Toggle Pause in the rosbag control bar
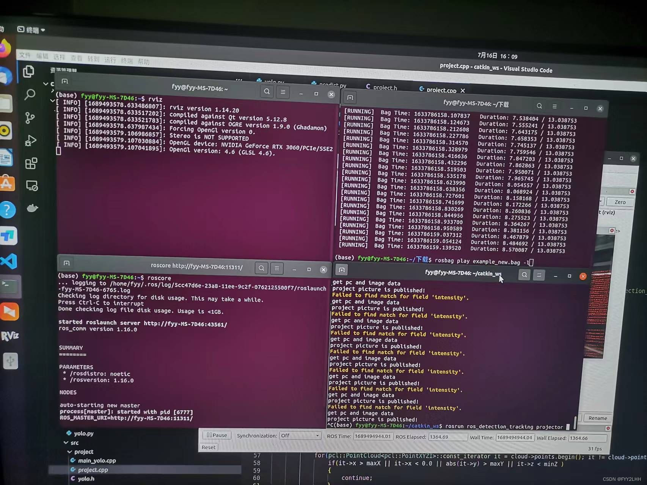The image size is (647, 485). tap(216, 435)
